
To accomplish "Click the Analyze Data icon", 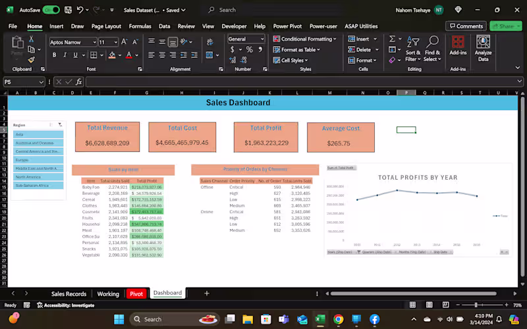I will pyautogui.click(x=483, y=49).
